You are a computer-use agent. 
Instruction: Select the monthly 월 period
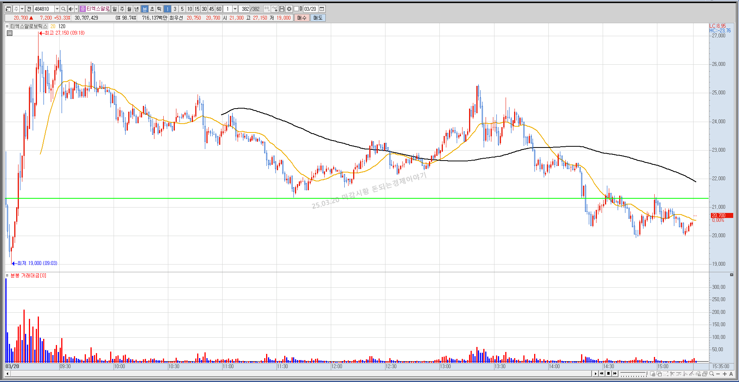(129, 9)
